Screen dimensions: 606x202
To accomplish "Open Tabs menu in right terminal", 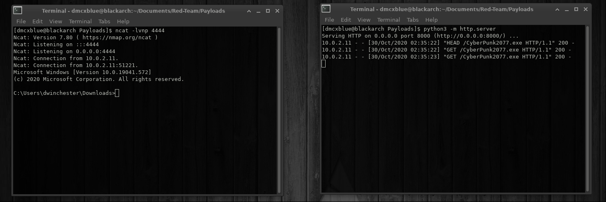I will coord(413,20).
